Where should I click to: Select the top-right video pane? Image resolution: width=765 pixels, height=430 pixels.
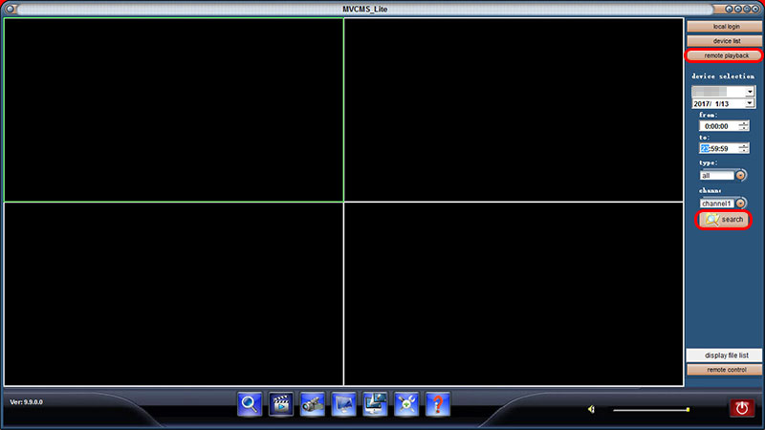pos(514,110)
